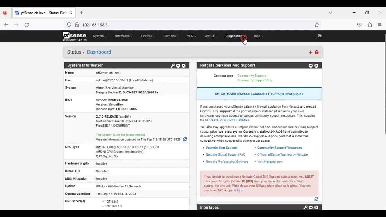The height and width of the screenshot is (217, 386).
Task: Click the Firefox icon in title bar
Action: [x=5, y=13]
